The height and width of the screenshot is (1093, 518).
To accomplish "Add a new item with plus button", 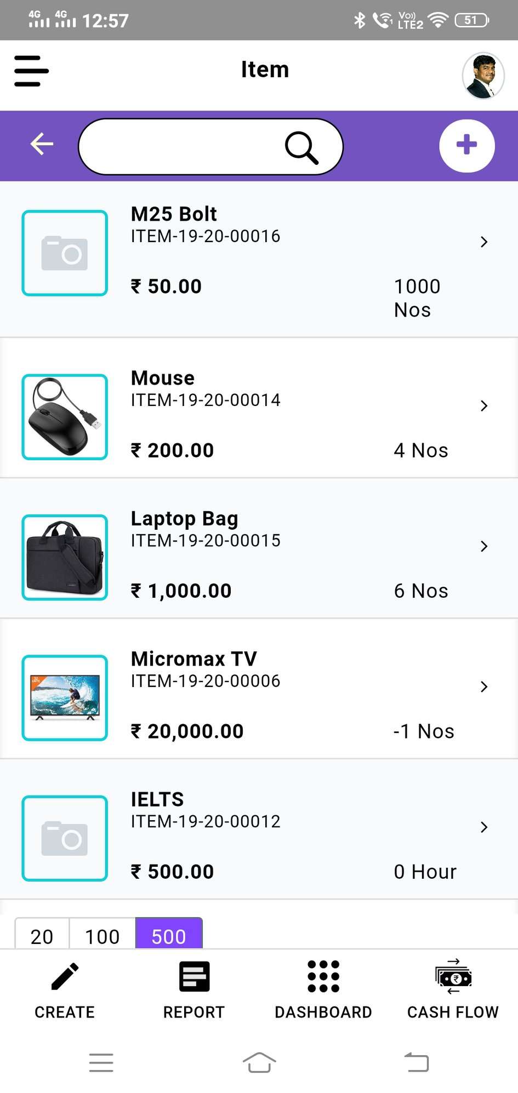I will pos(466,146).
